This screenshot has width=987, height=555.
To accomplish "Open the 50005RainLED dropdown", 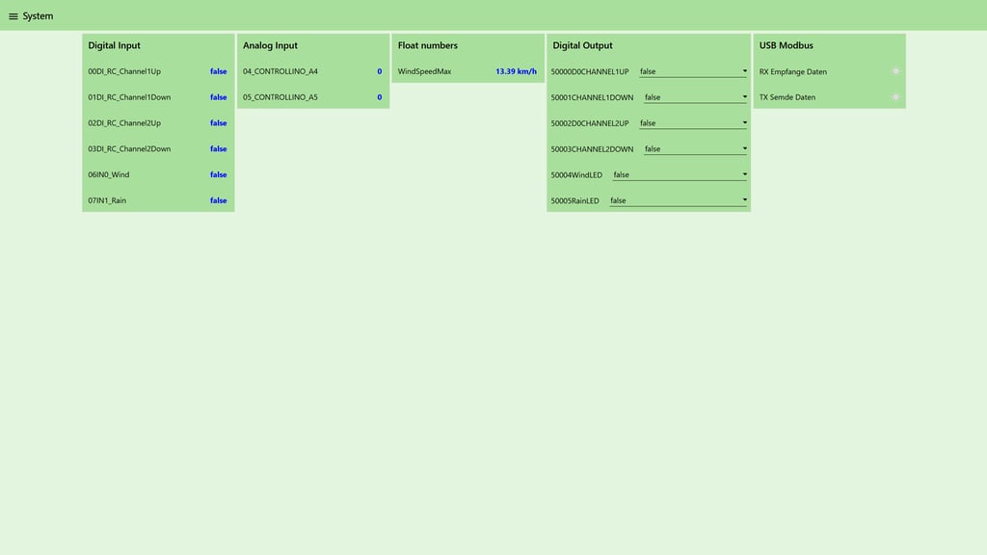I will [x=679, y=200].
